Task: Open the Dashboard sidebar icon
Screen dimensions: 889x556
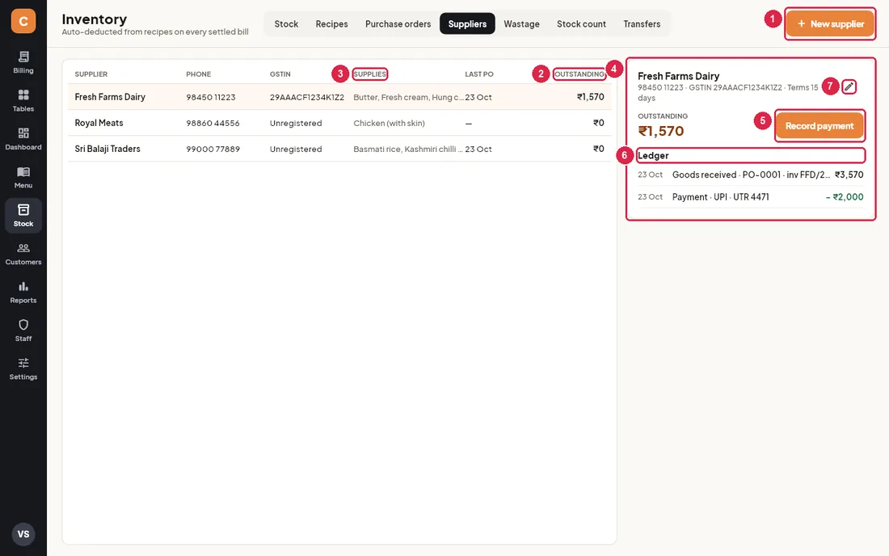Action: 23,139
